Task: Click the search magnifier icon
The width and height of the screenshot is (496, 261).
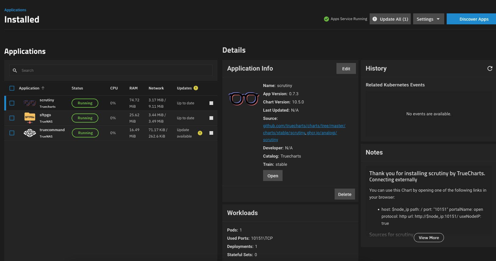Action: 15,71
